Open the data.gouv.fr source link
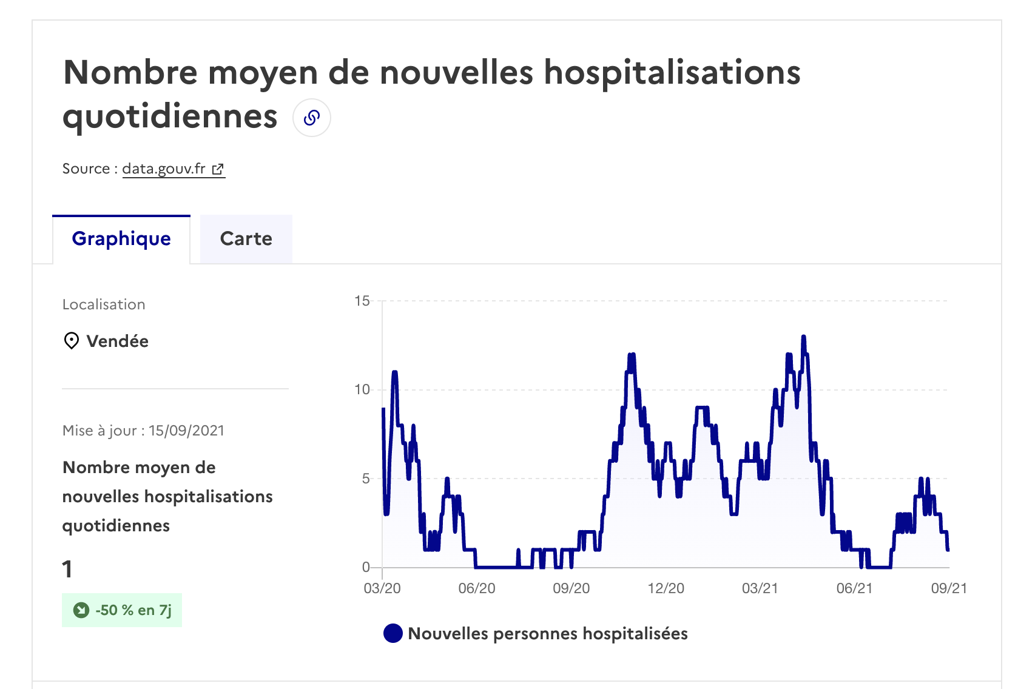Image resolution: width=1018 pixels, height=689 pixels. click(164, 169)
